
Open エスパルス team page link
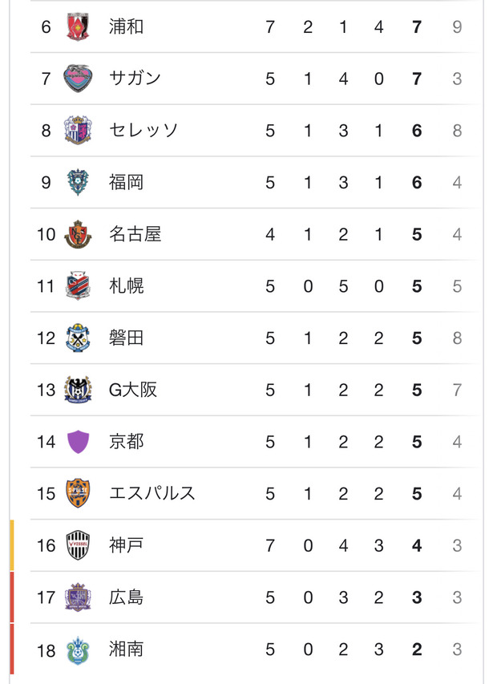pyautogui.click(x=152, y=493)
